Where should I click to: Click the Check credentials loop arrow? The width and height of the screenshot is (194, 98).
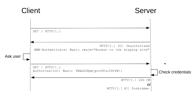tap(154, 73)
